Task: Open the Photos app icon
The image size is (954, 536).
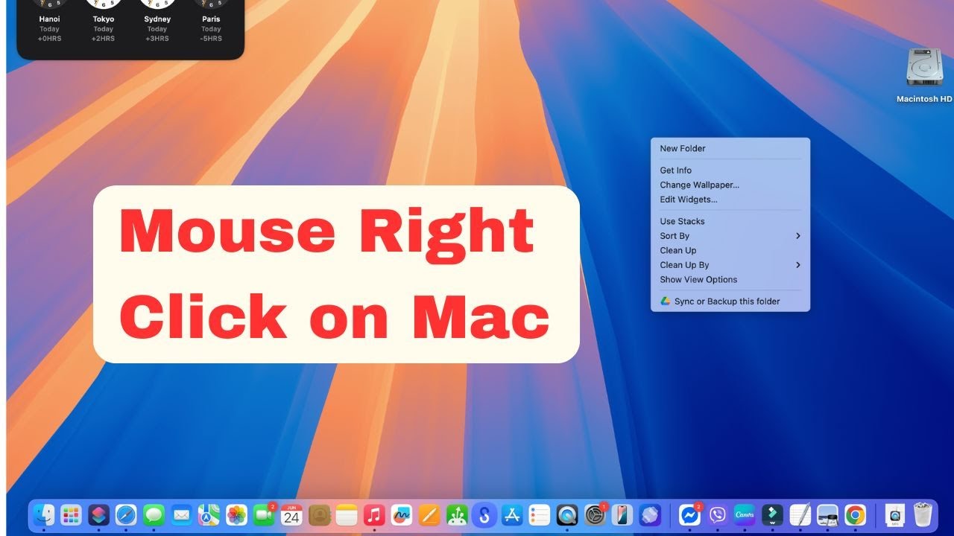Action: (x=236, y=514)
